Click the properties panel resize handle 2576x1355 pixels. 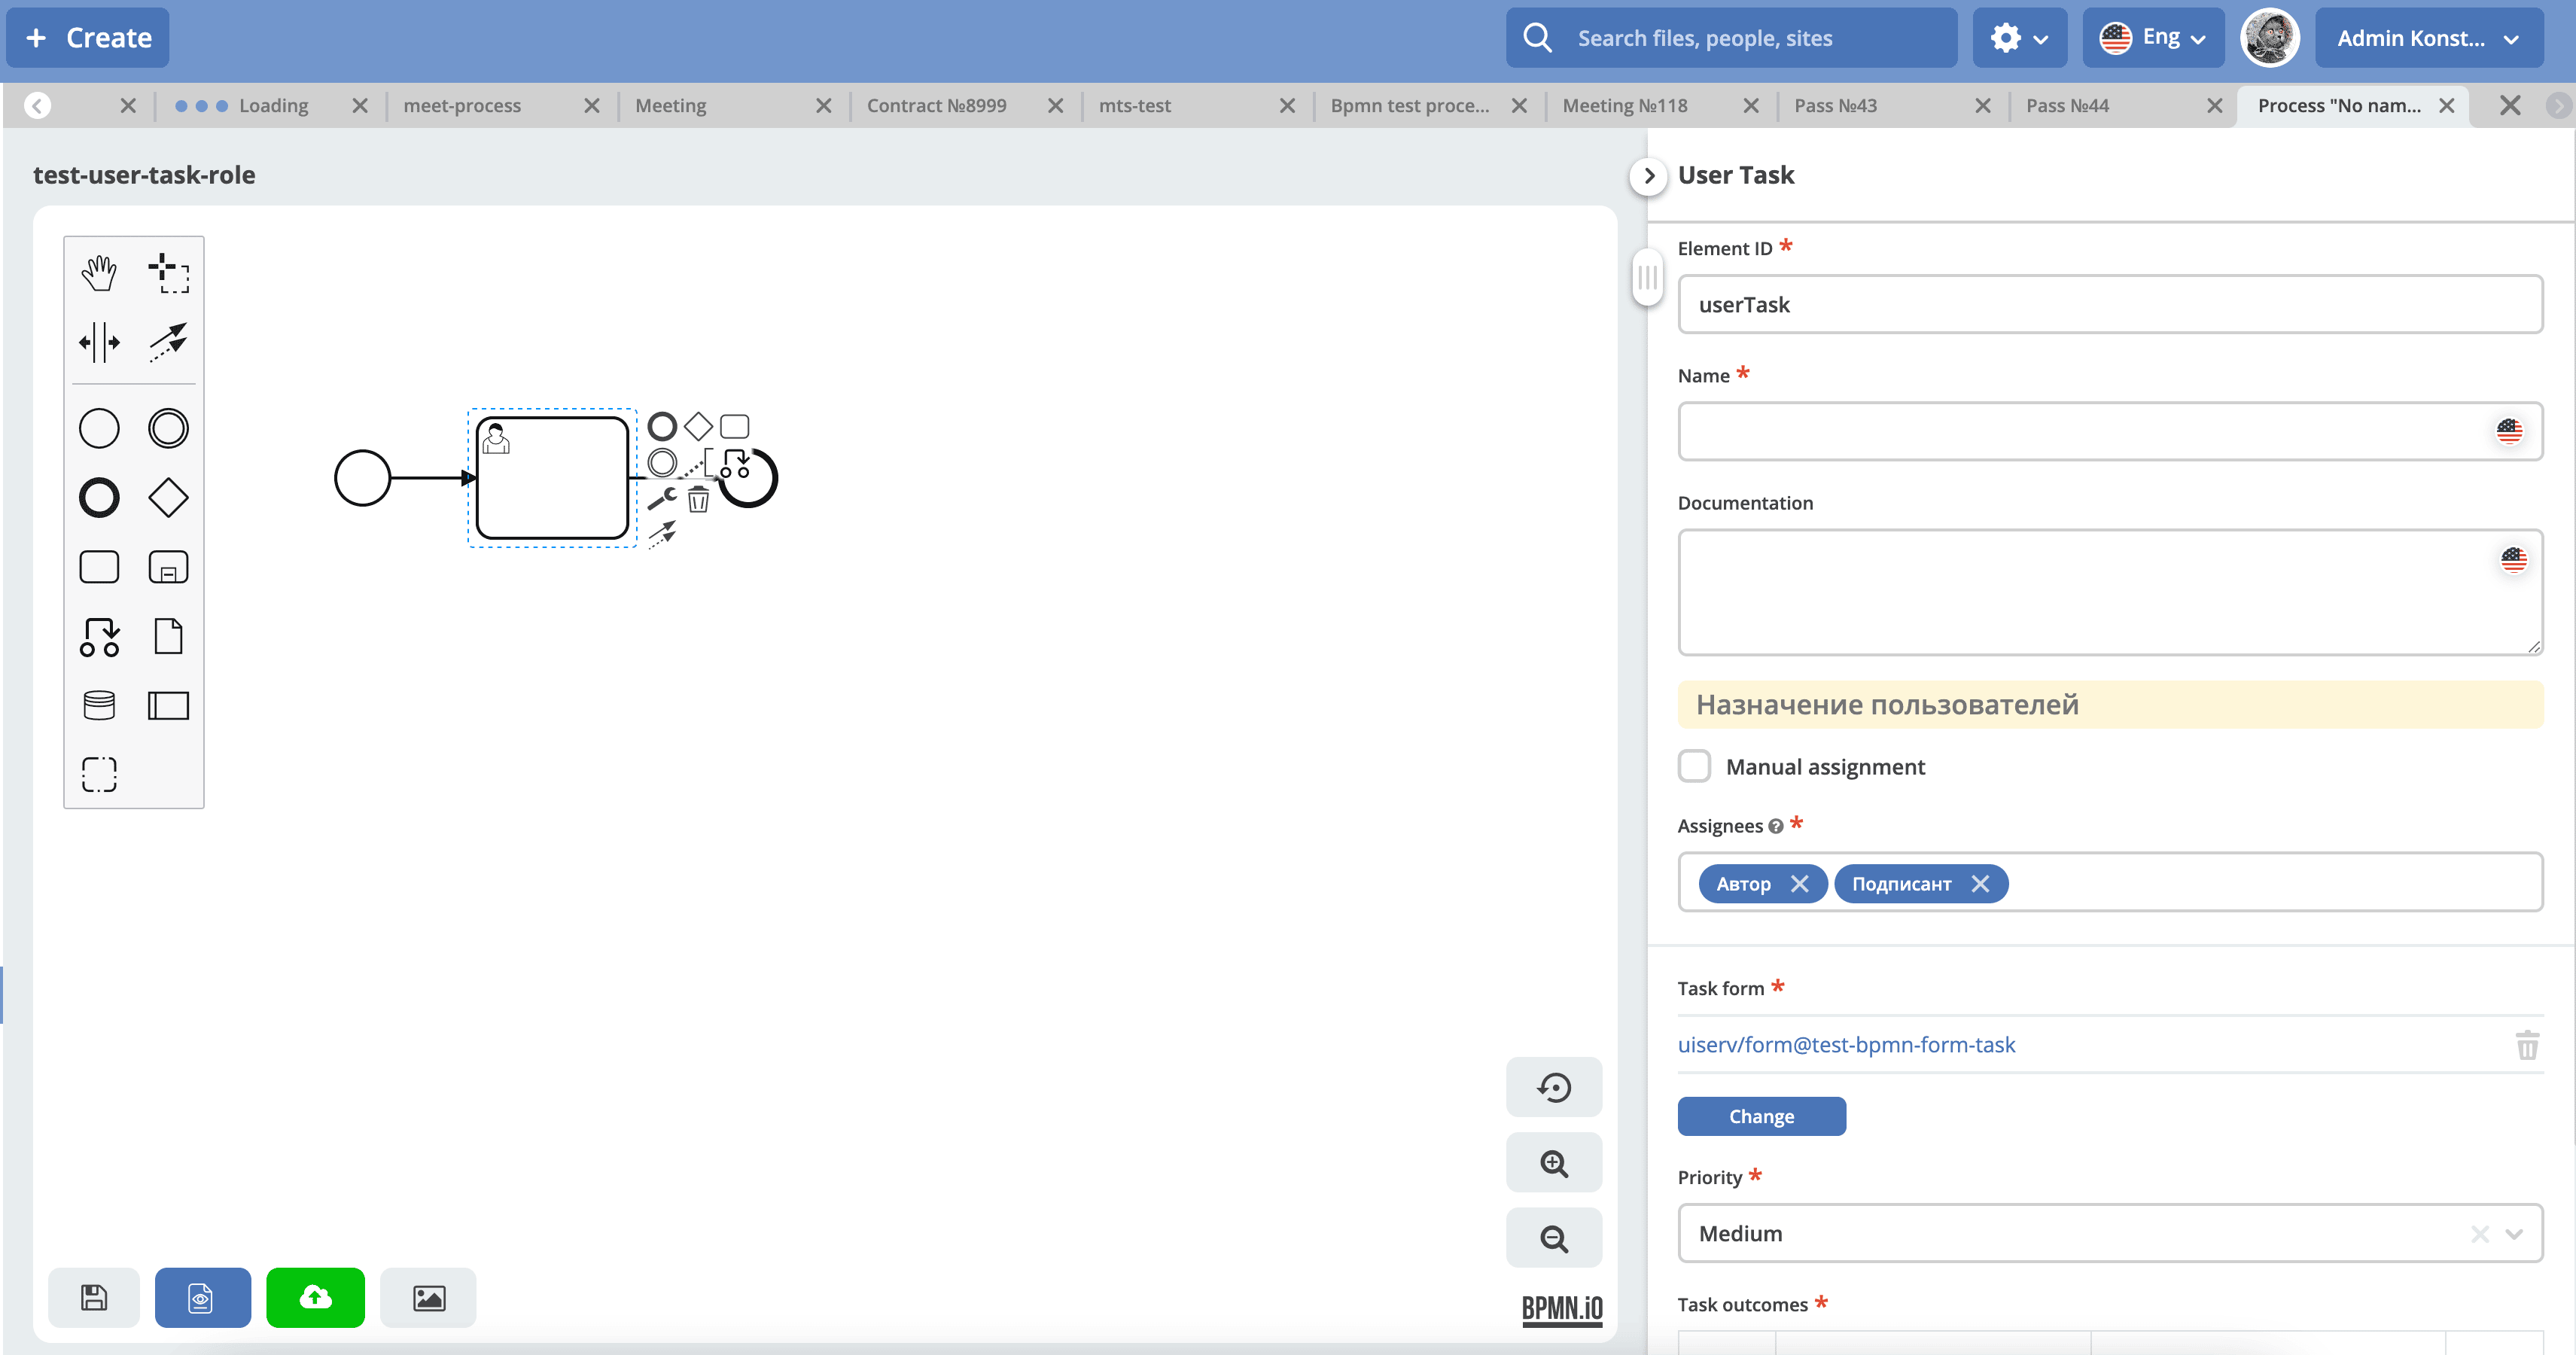[x=1647, y=277]
